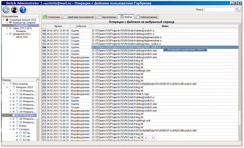Jump to the last page arrow
This screenshot has height=148, width=244.
pyautogui.click(x=154, y=138)
